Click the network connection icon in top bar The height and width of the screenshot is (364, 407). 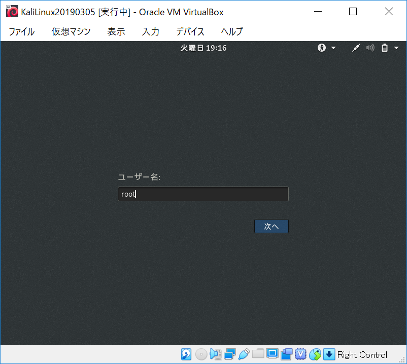click(x=356, y=48)
